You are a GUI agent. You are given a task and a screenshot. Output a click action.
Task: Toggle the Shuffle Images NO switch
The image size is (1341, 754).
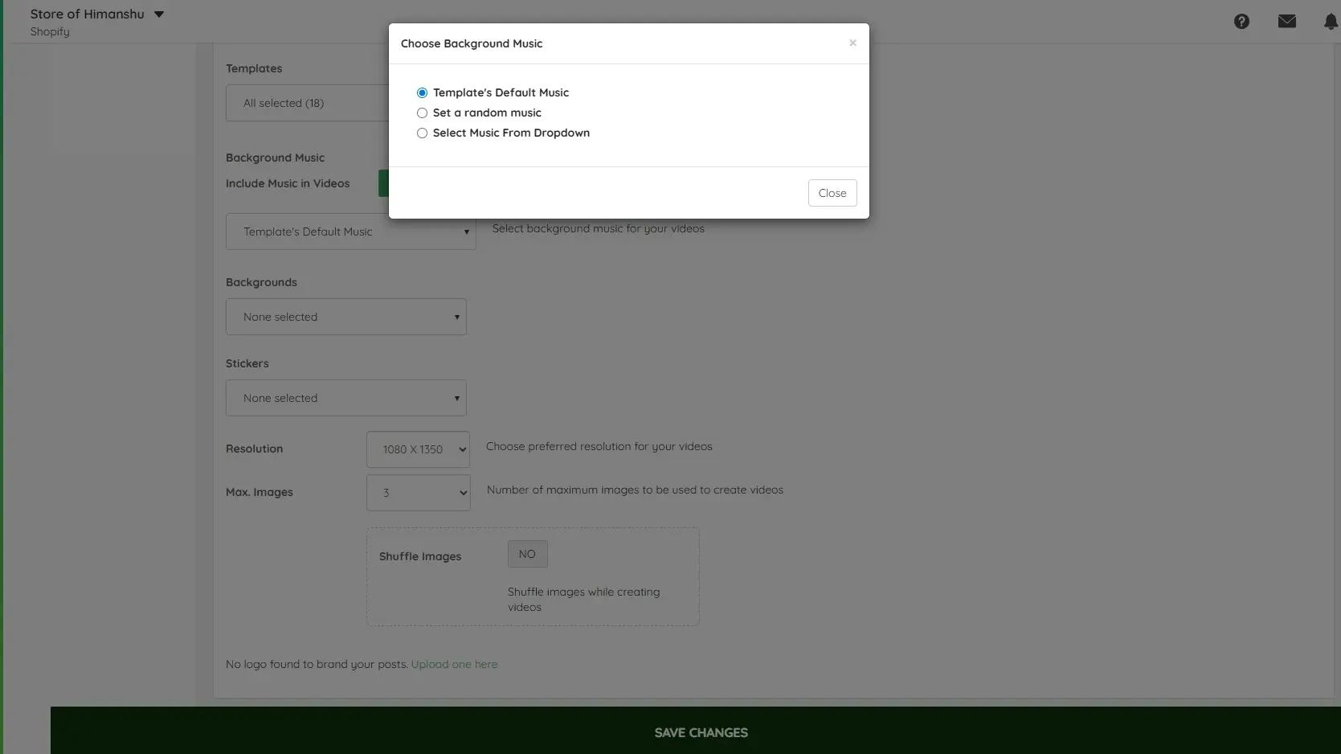[527, 554]
